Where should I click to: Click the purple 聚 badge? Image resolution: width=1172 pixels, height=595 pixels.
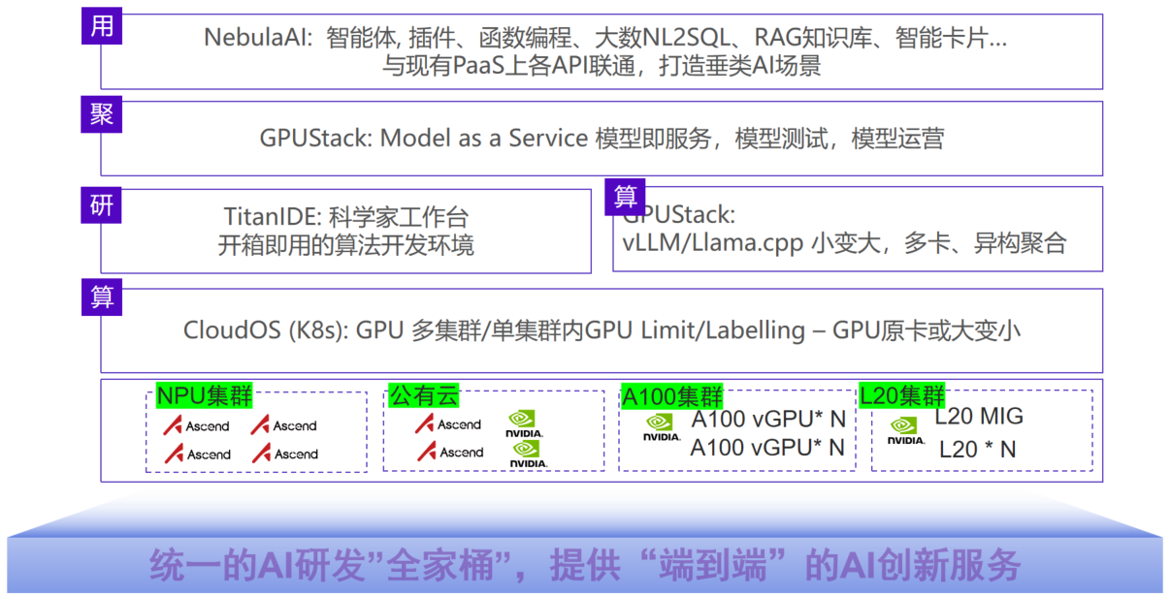click(102, 115)
